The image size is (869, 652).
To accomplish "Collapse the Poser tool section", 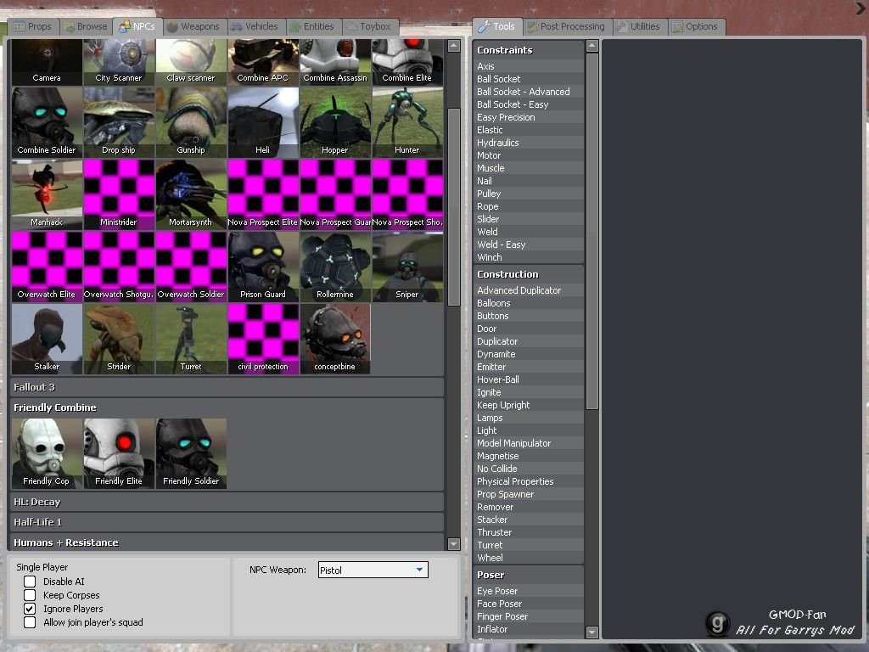I will click(x=529, y=575).
